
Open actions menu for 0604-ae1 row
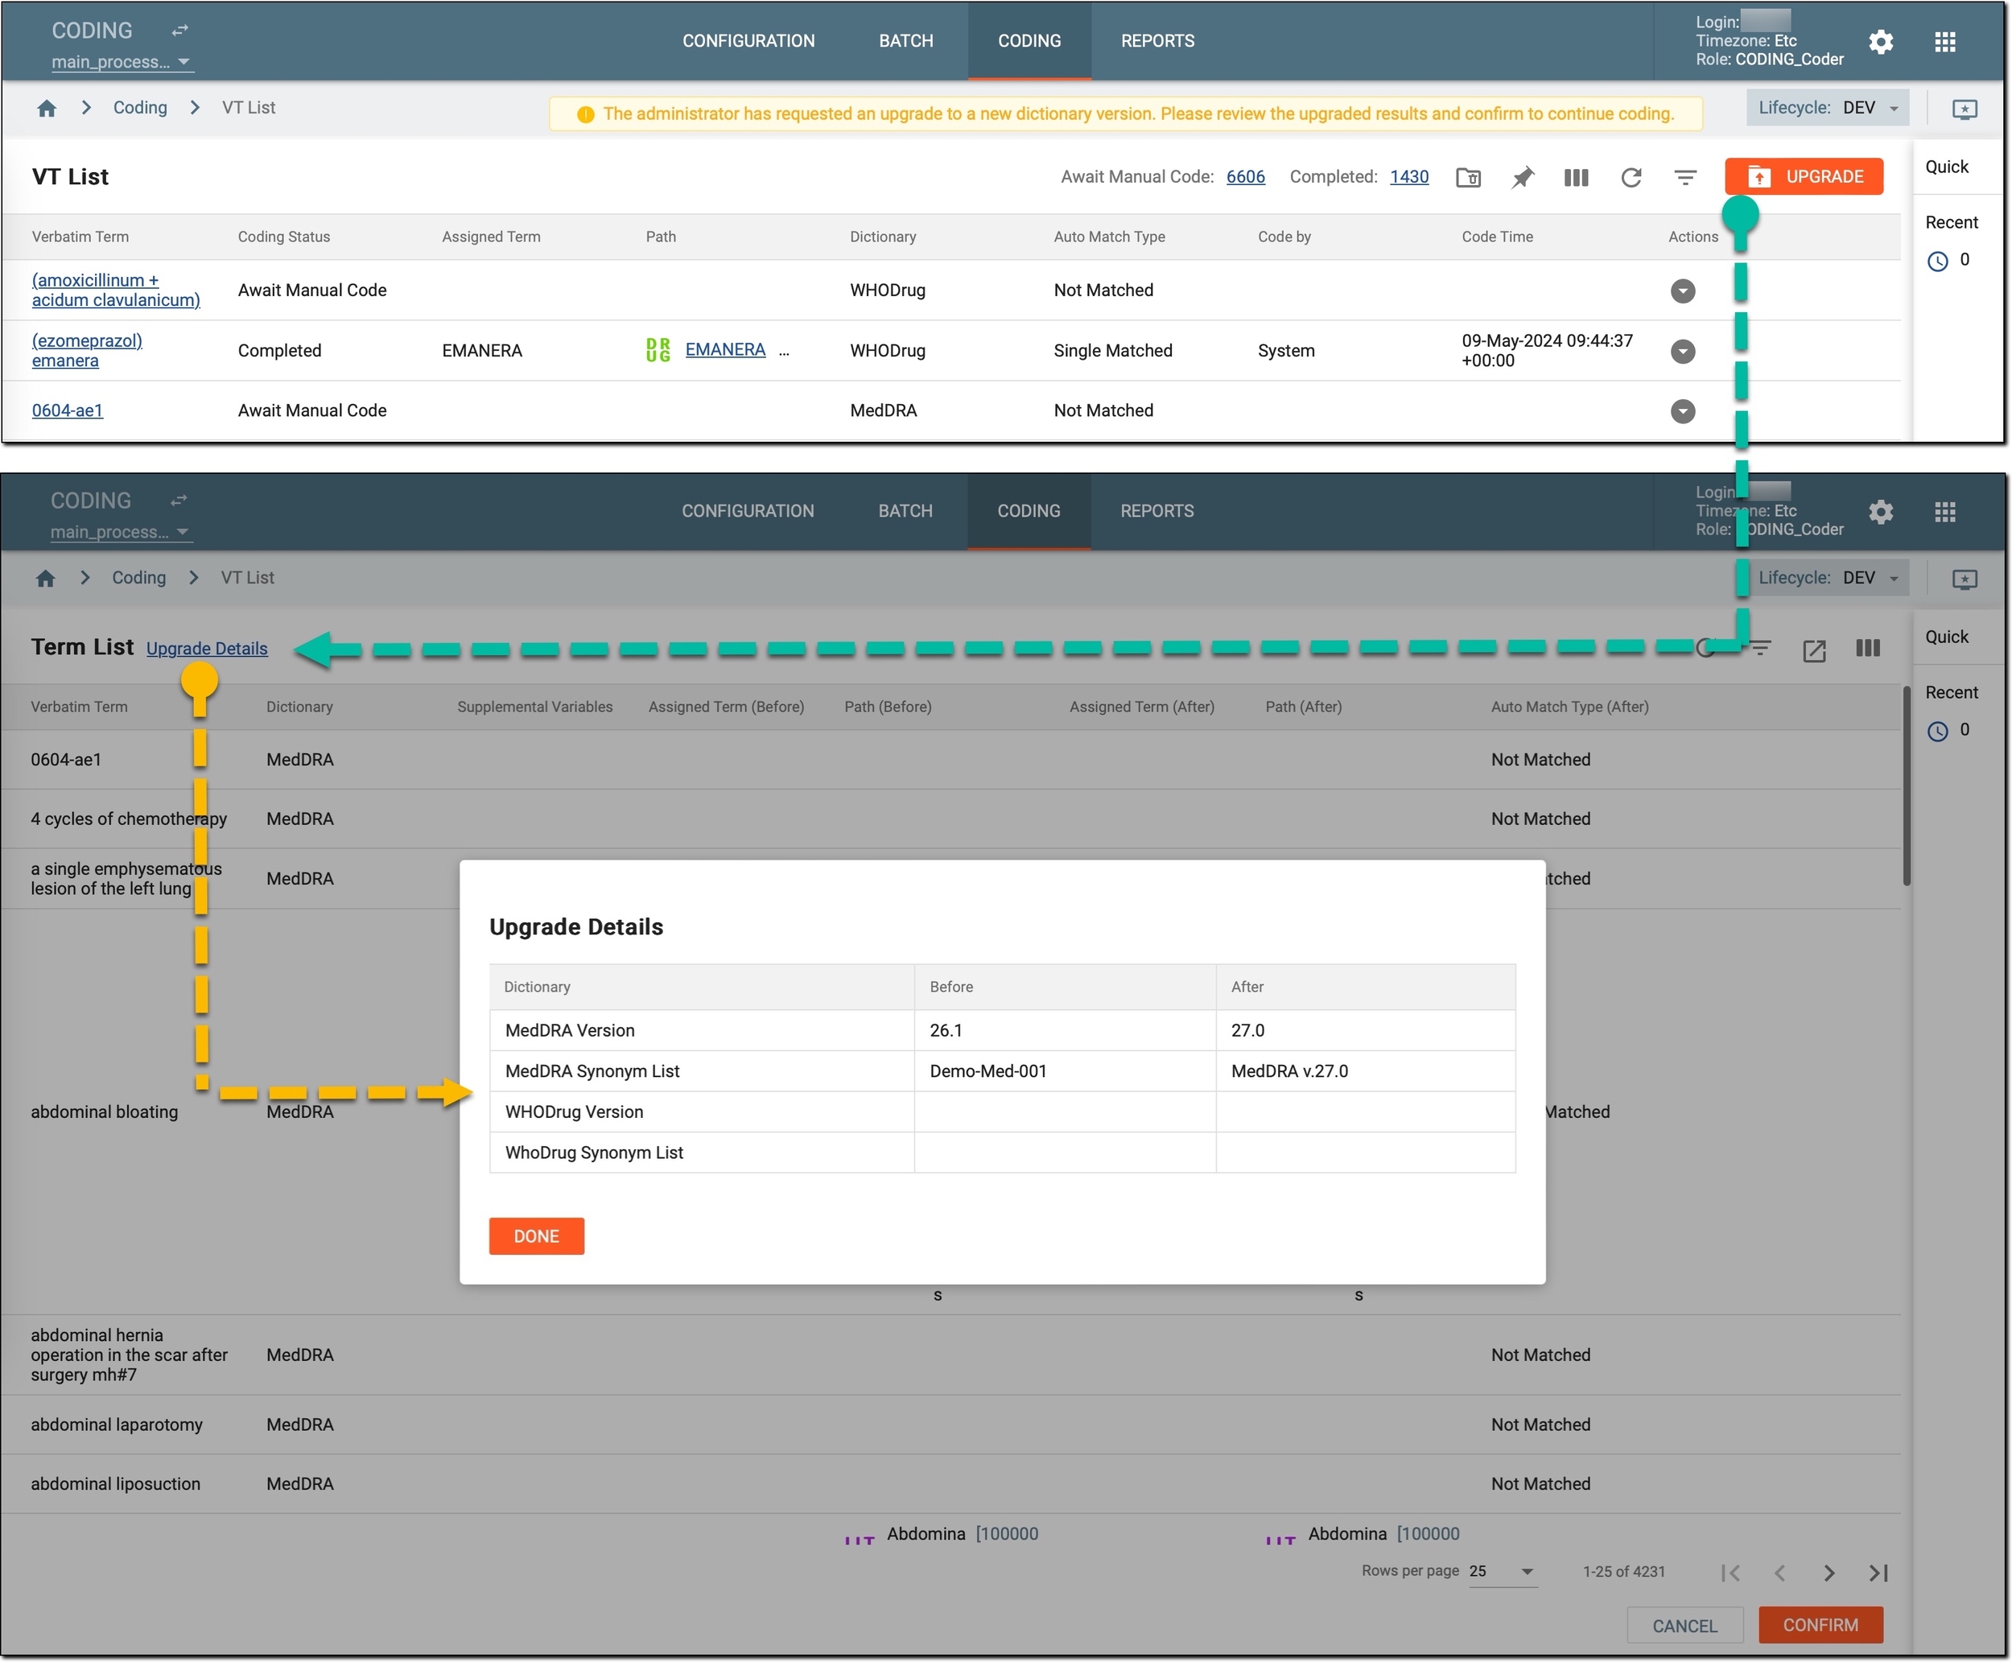tap(1683, 411)
